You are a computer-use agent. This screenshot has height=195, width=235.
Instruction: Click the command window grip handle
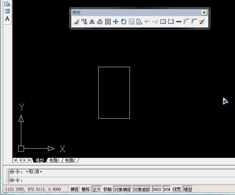point(7,175)
